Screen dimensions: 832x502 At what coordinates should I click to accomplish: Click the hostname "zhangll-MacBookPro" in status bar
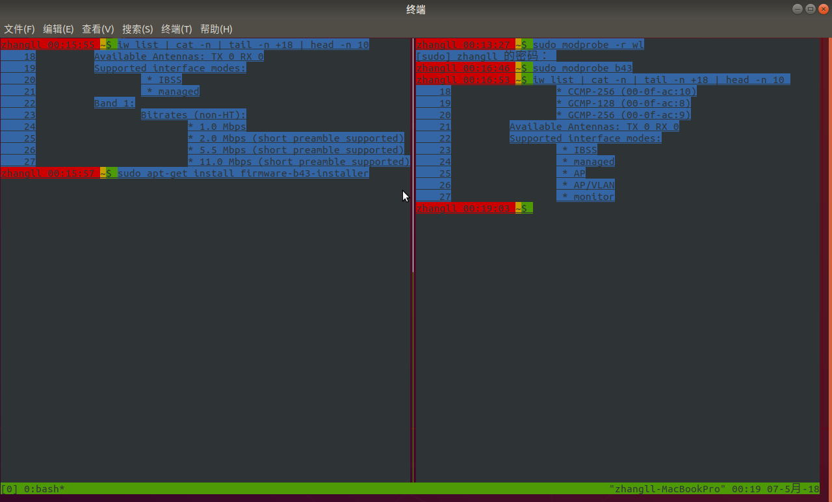(668, 488)
